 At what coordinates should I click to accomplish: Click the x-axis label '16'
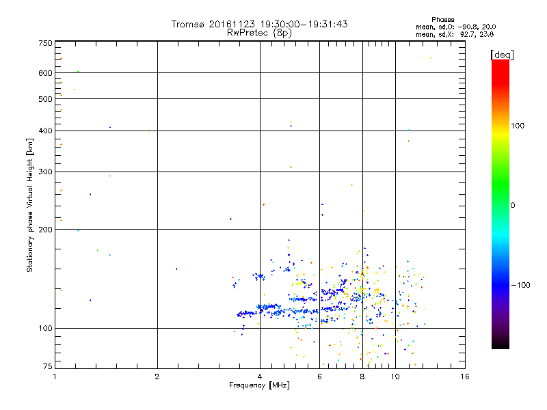tap(465, 377)
